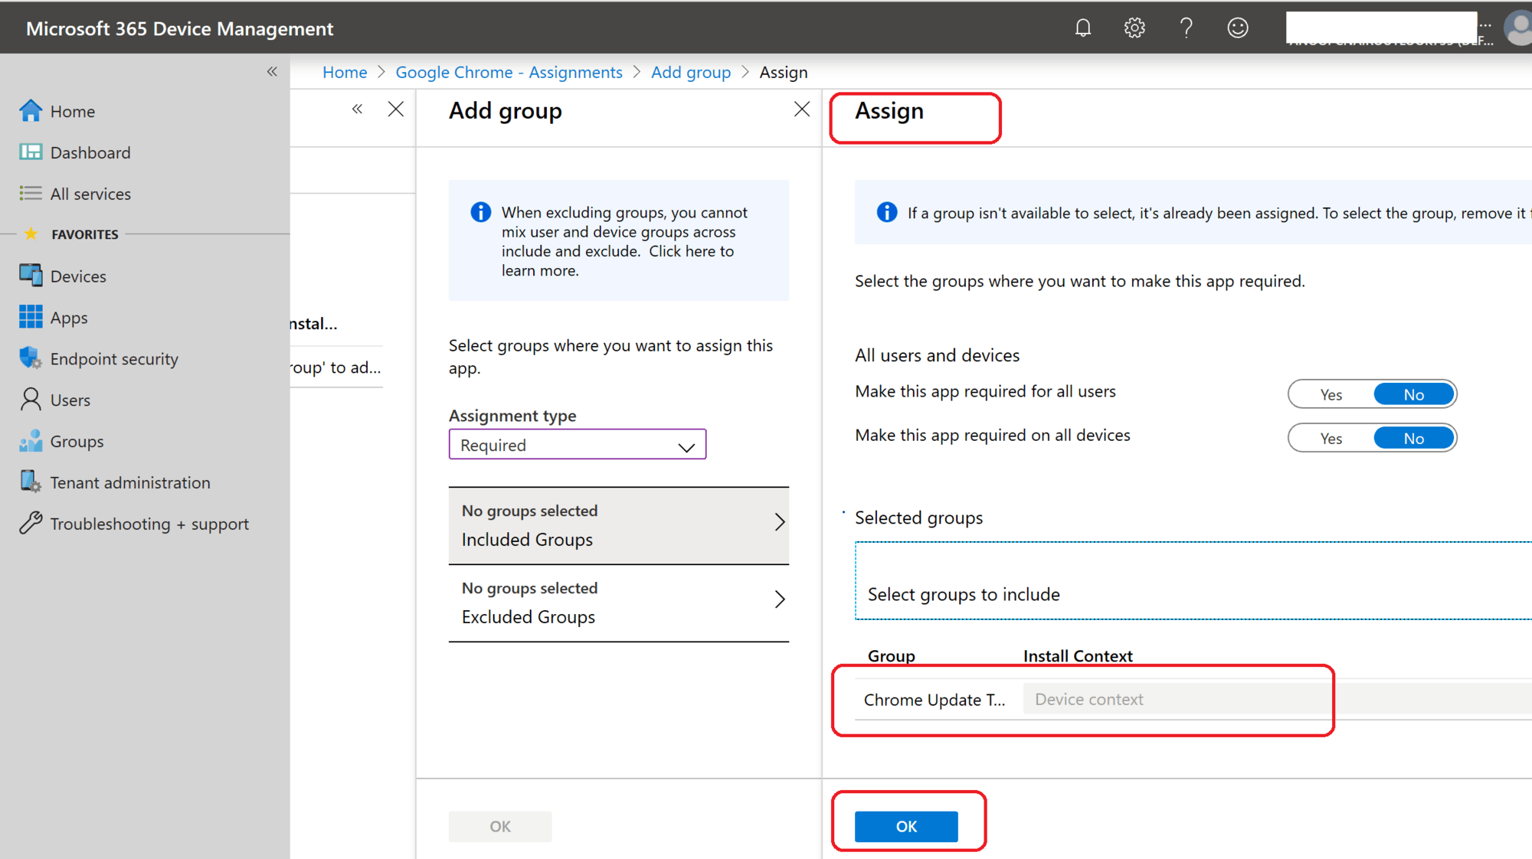This screenshot has height=859, width=1532.
Task: Open Tenant administration in sidebar
Action: [130, 482]
